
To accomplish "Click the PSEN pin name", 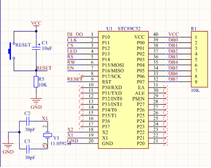I will point(138,99).
